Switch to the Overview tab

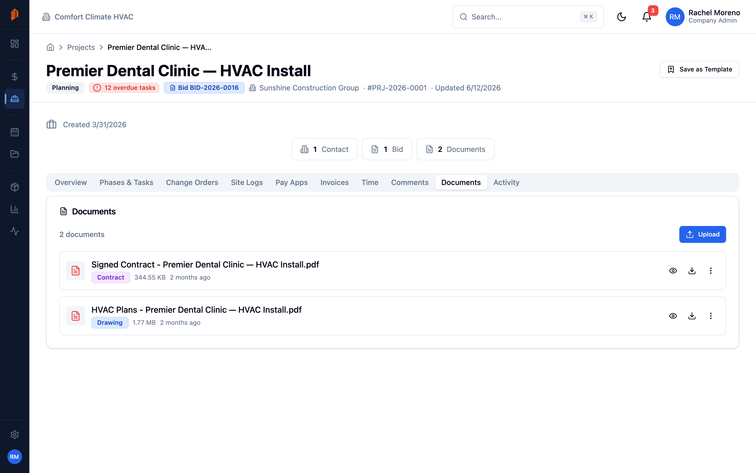[71, 182]
